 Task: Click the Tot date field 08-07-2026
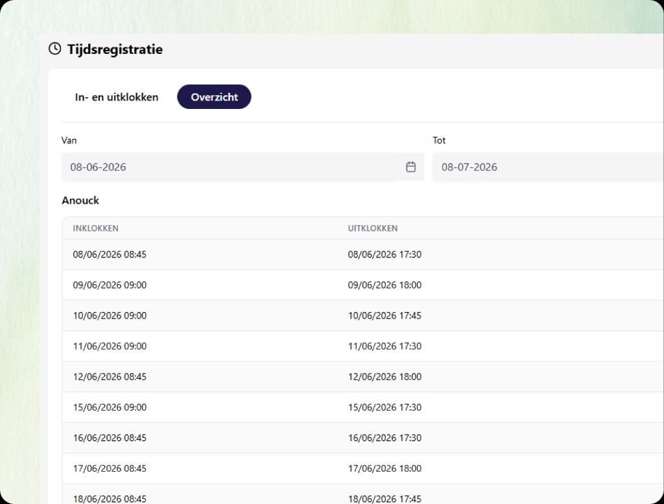coord(548,167)
